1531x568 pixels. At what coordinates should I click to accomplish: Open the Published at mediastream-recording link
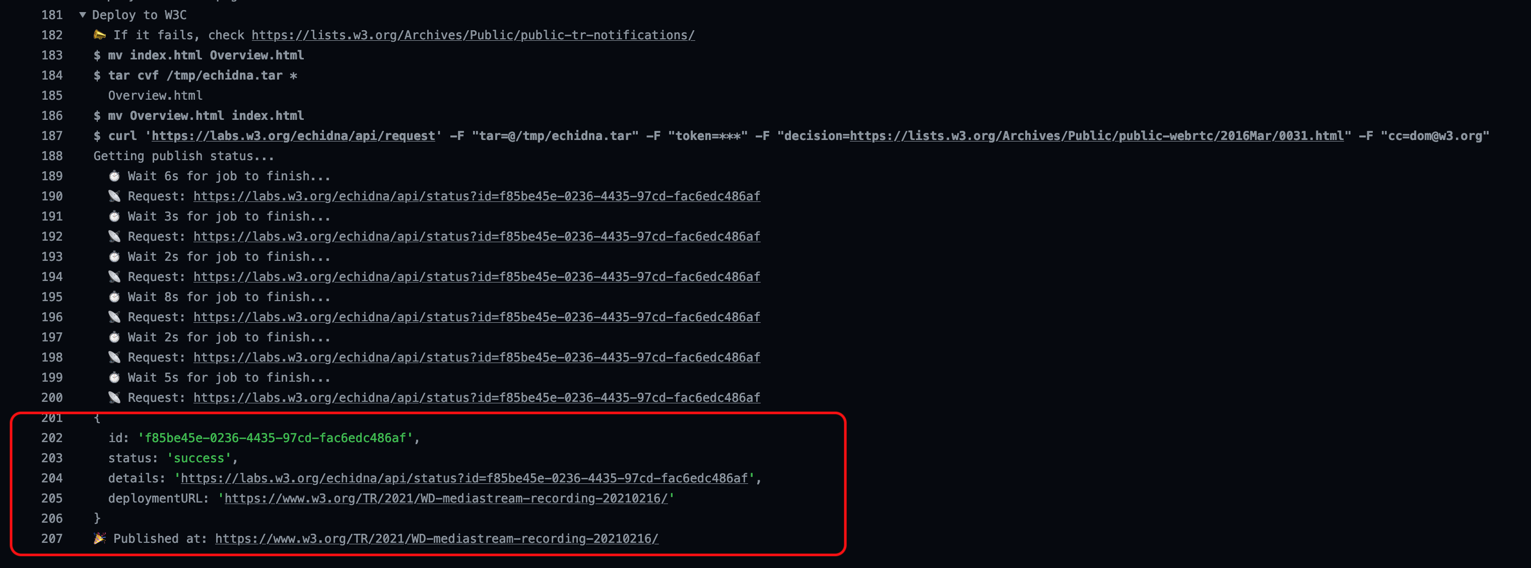coord(436,539)
